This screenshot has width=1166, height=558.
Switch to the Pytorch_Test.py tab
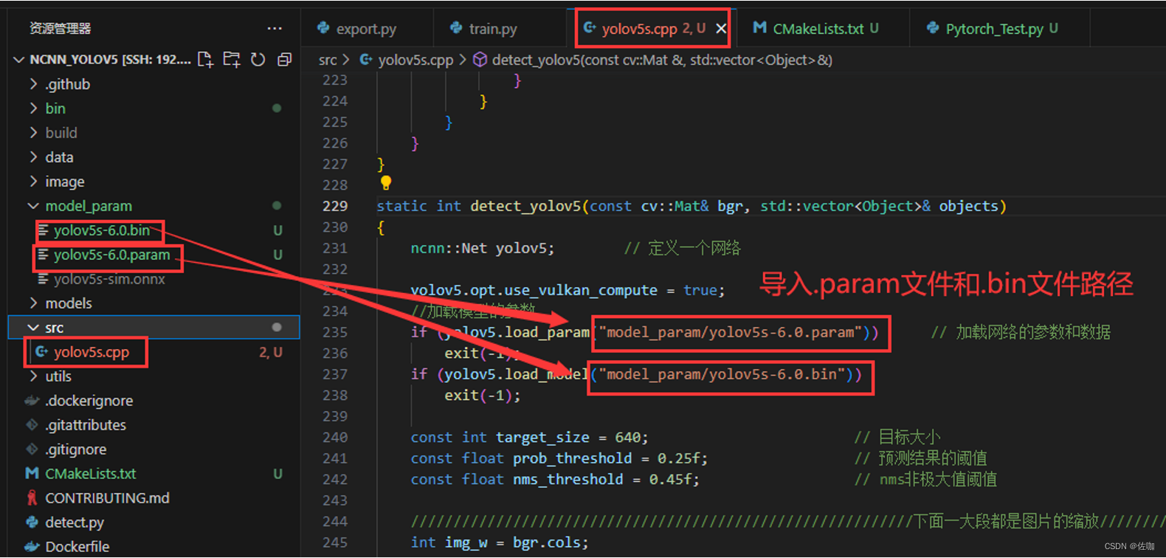coord(1000,29)
